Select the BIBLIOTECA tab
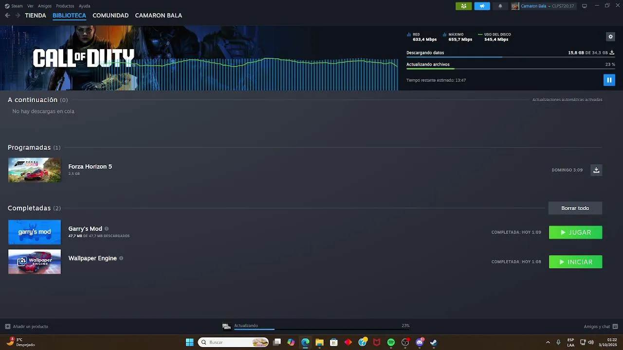This screenshot has width=623, height=350. (69, 16)
